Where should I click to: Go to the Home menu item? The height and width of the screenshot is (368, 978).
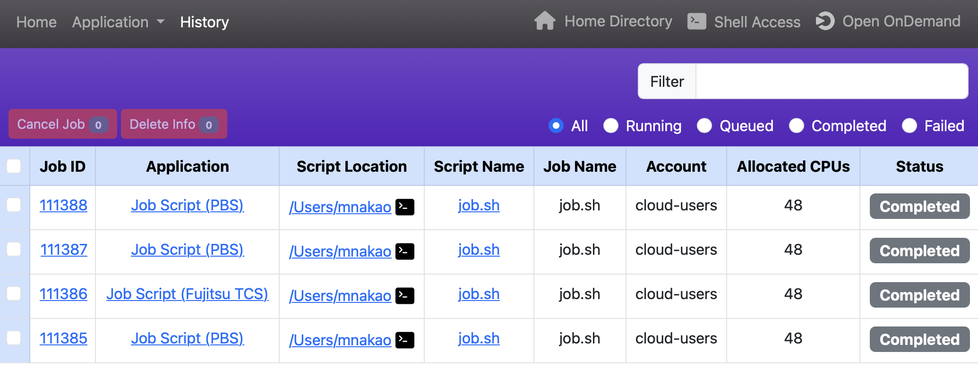(x=36, y=22)
